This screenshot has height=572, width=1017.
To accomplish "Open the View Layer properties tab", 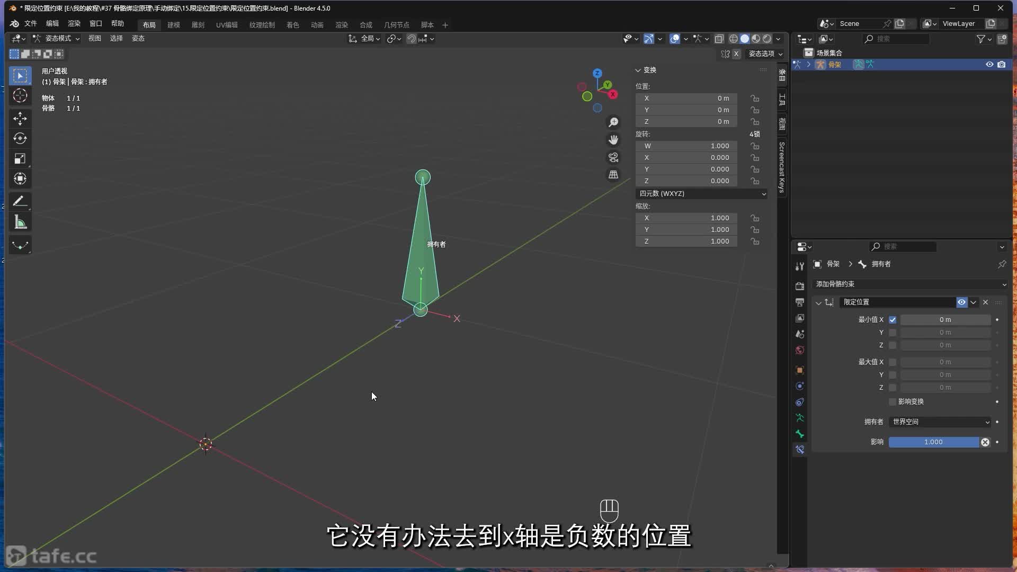I will coord(800,318).
